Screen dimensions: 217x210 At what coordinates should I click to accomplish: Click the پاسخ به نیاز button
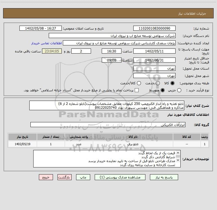(164, 177)
